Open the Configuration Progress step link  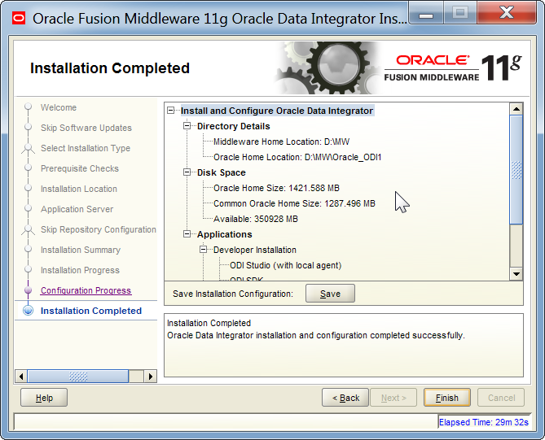pyautogui.click(x=86, y=290)
